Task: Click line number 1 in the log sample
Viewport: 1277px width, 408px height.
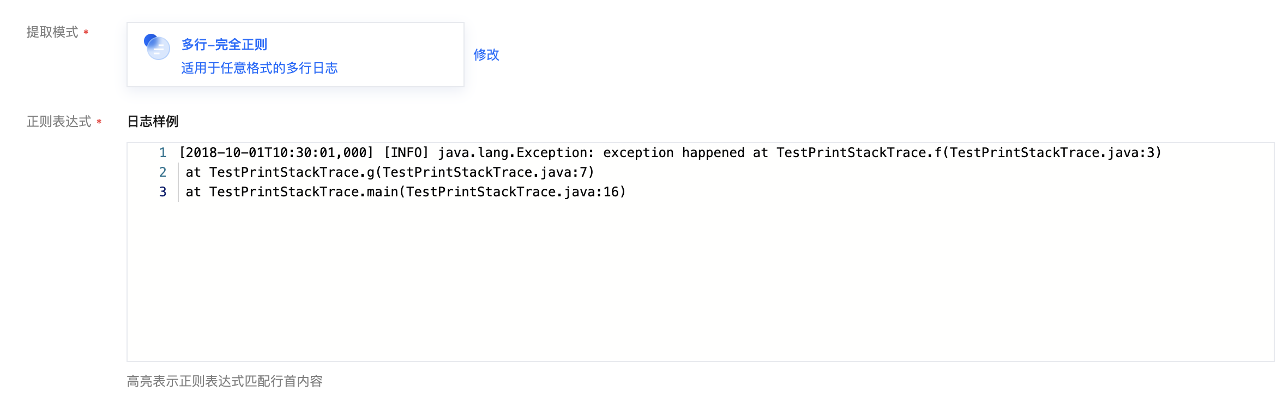Action: click(162, 153)
